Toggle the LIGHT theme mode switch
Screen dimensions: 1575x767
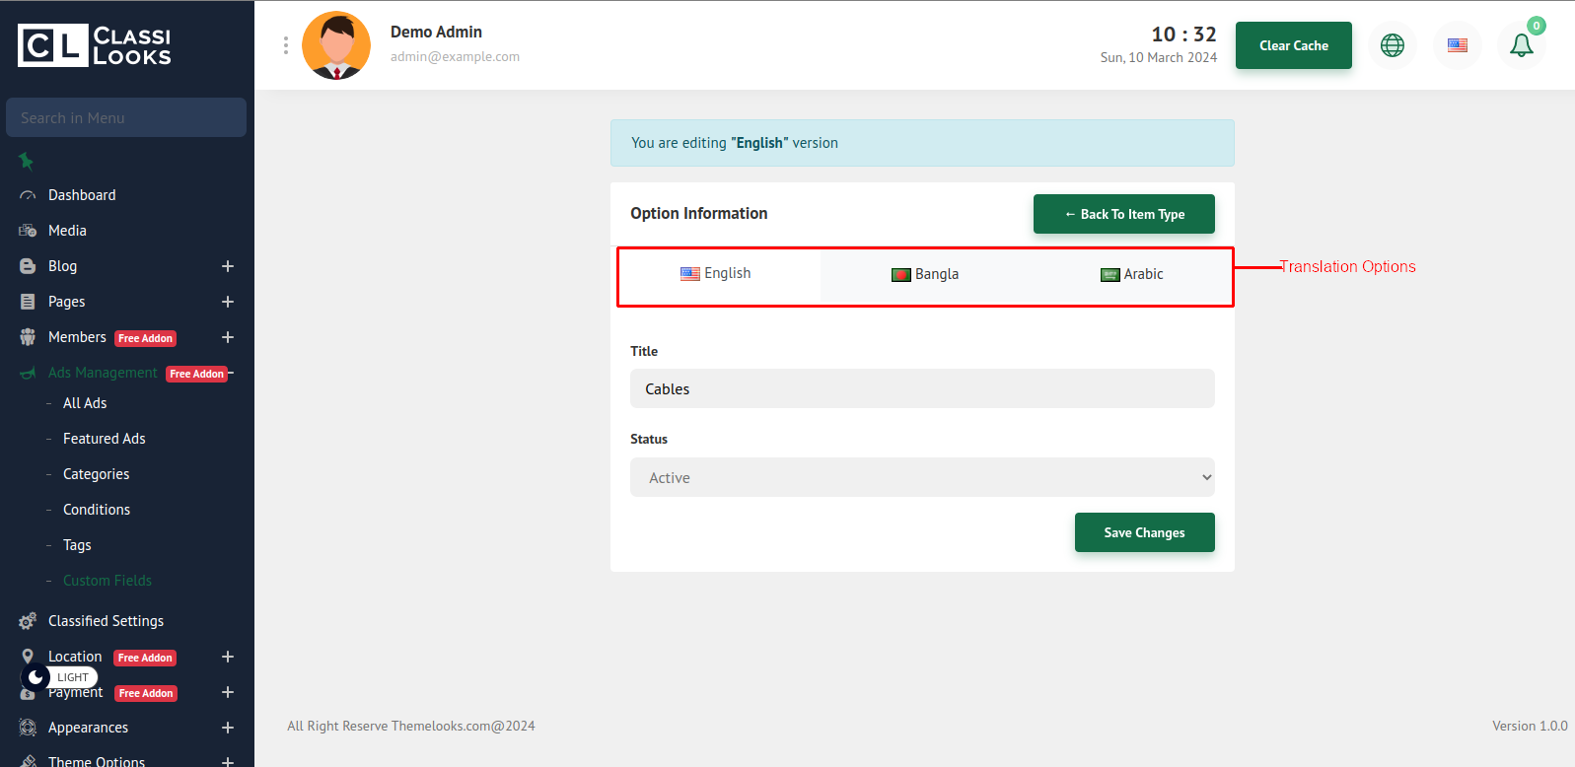[59, 677]
